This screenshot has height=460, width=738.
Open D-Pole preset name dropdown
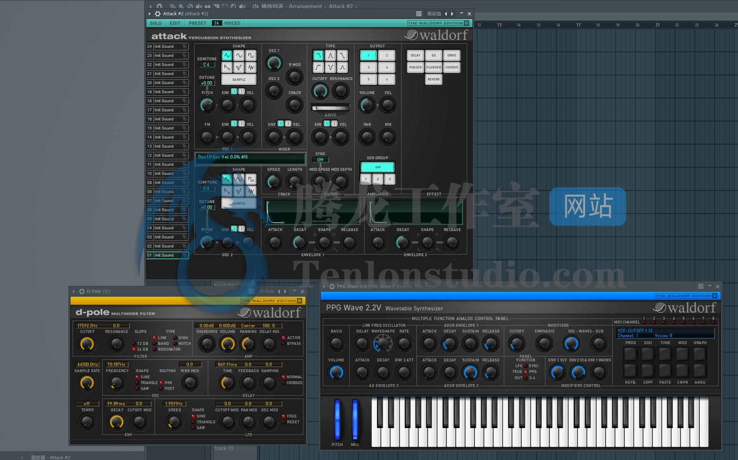[x=267, y=291]
